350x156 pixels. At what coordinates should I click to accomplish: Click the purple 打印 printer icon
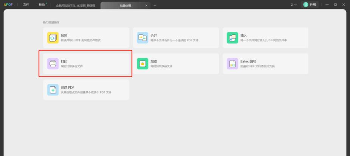tap(53, 64)
